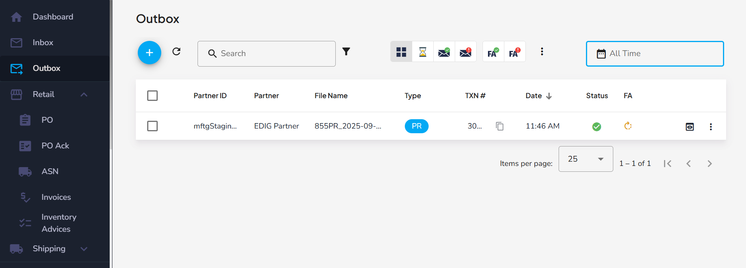
Task: Collapse the Retail menu section
Action: pyautogui.click(x=84, y=94)
